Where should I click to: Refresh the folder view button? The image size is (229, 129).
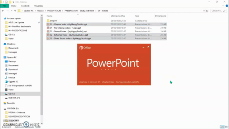point(207,11)
